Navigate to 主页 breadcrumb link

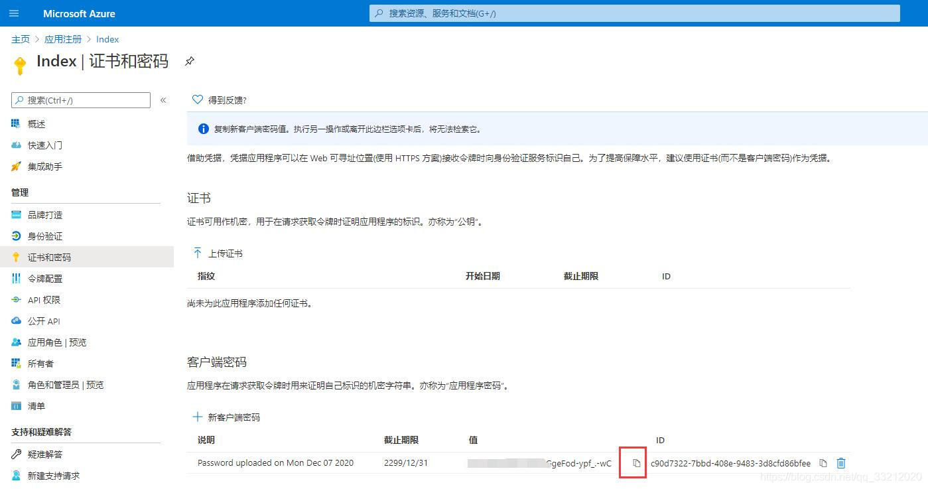pyautogui.click(x=21, y=40)
